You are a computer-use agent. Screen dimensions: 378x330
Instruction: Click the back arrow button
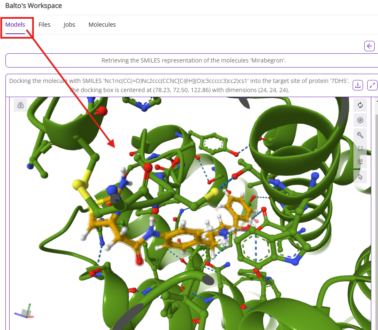click(x=369, y=46)
